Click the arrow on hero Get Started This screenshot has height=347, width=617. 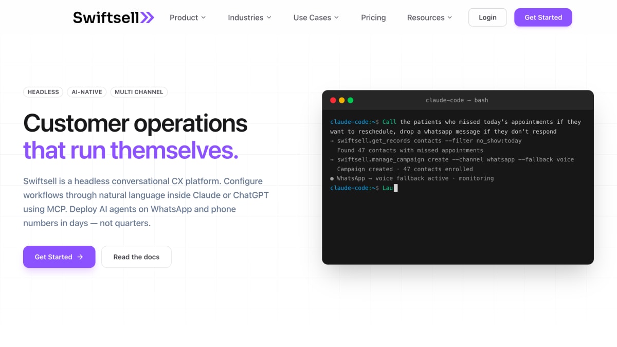click(80, 257)
